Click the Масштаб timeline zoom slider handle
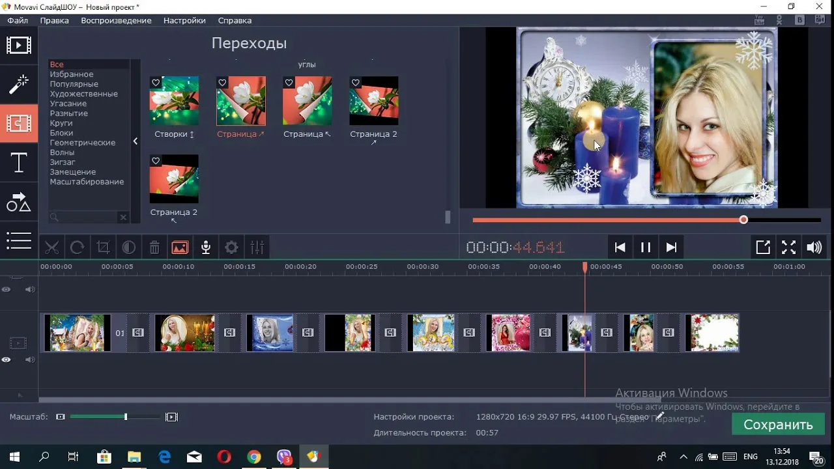 click(x=126, y=417)
